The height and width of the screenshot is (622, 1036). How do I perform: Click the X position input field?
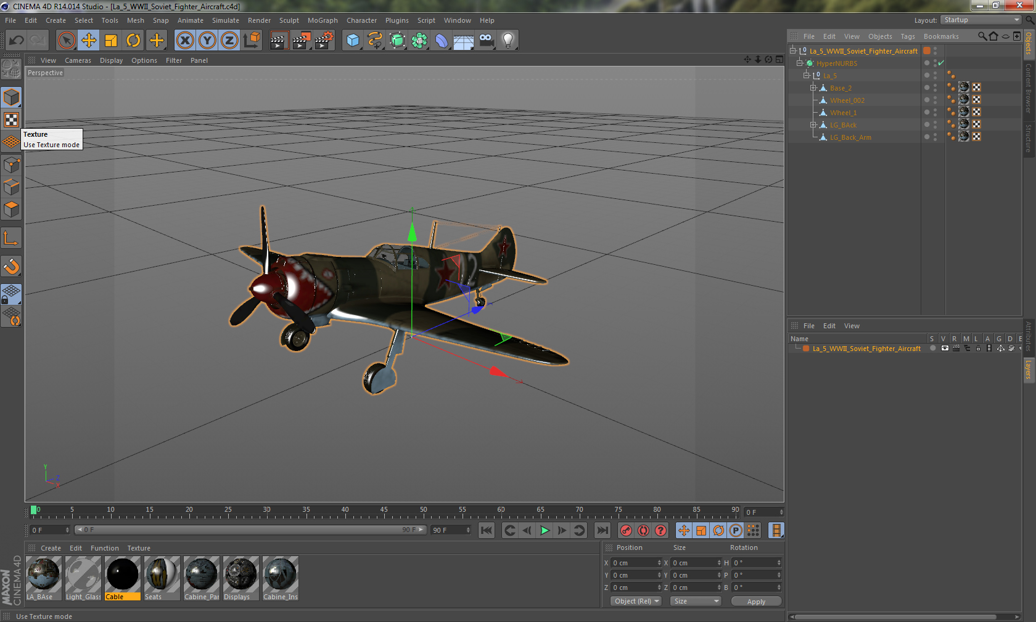pos(636,563)
